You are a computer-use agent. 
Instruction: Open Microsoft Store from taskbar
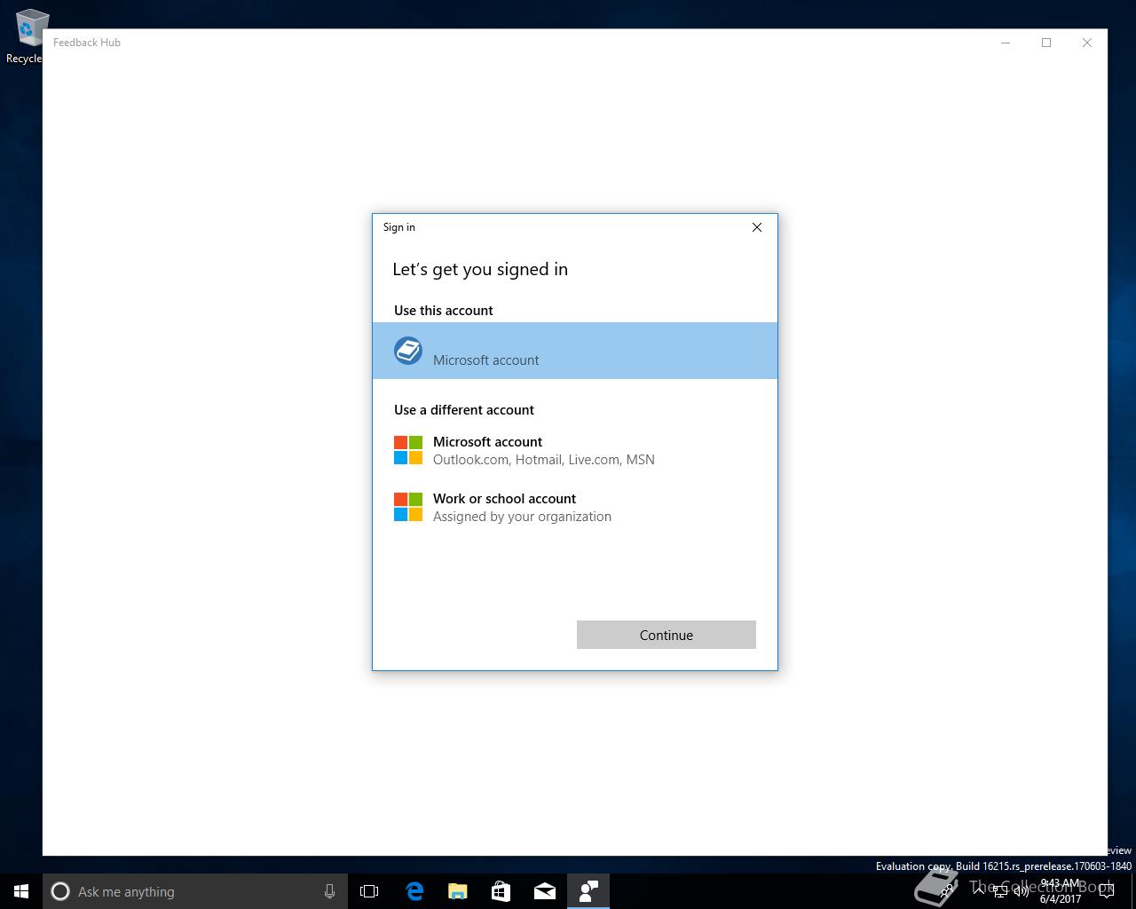click(x=501, y=891)
